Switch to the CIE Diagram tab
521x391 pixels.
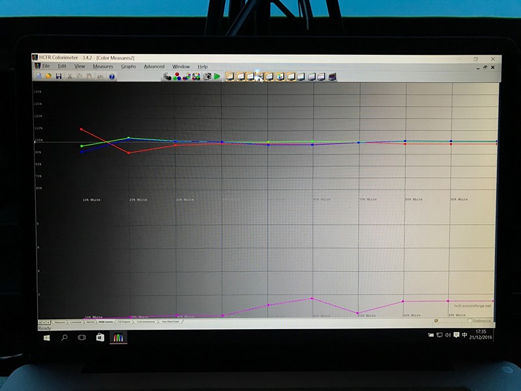coord(124,322)
